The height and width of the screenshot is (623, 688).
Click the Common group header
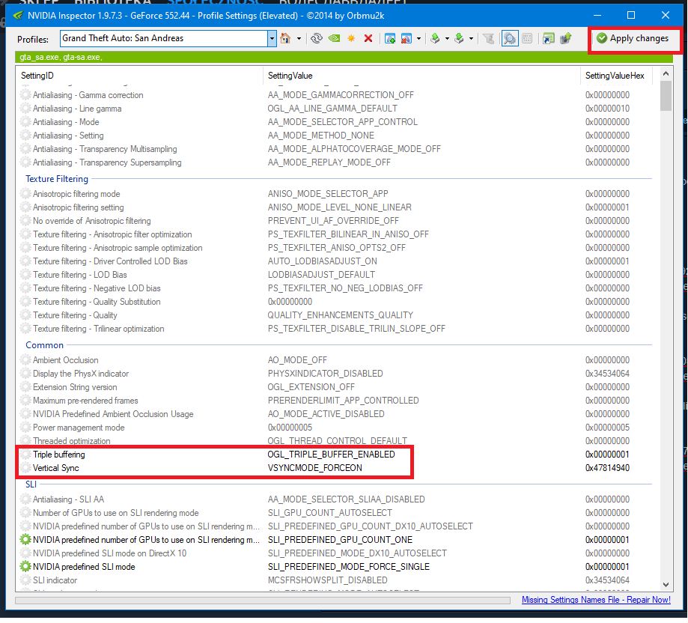point(44,345)
